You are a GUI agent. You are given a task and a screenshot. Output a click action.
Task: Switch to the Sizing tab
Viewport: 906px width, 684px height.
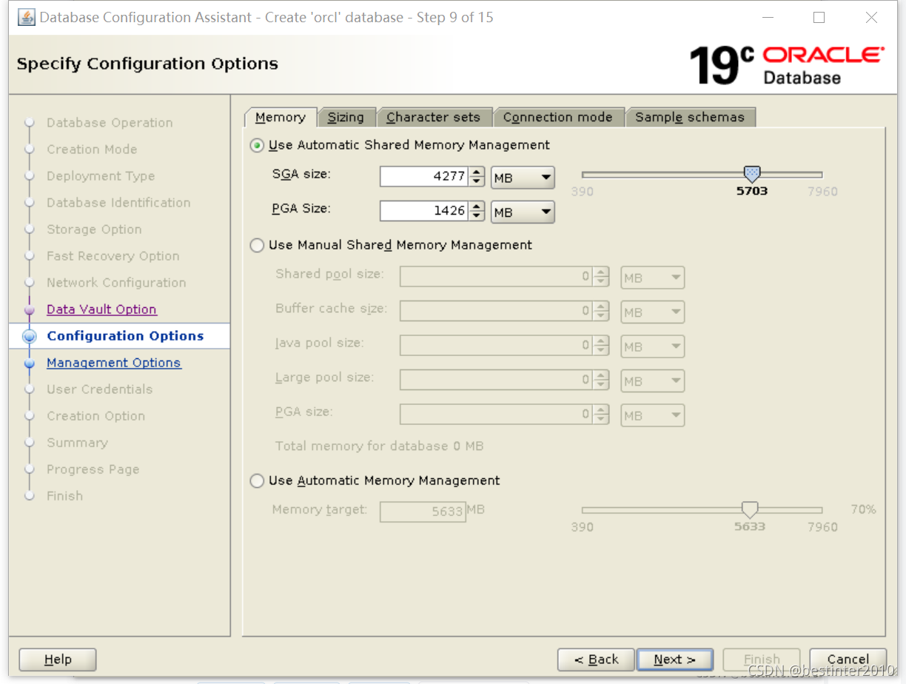click(346, 117)
